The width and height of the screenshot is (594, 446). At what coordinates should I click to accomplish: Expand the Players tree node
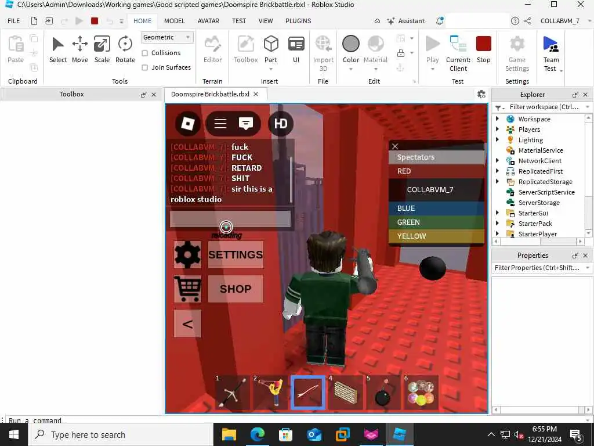[x=497, y=130]
